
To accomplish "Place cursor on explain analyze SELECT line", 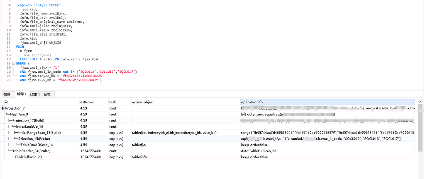I will point(39,5).
